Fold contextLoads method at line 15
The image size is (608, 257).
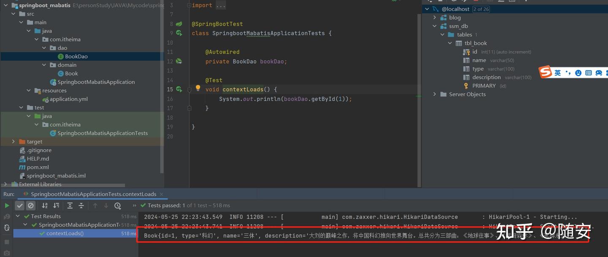tap(190, 89)
